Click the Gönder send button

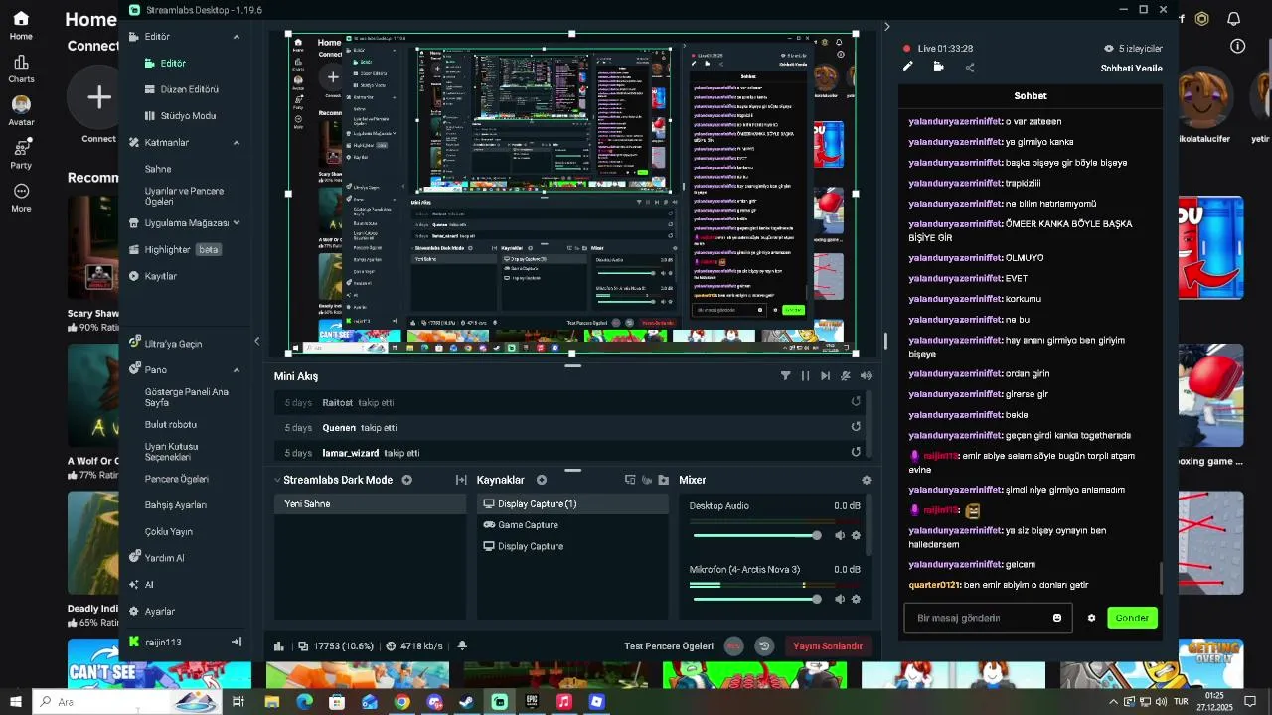tap(1132, 618)
